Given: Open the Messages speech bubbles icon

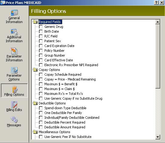Looking at the screenshot, I should (14, 120).
